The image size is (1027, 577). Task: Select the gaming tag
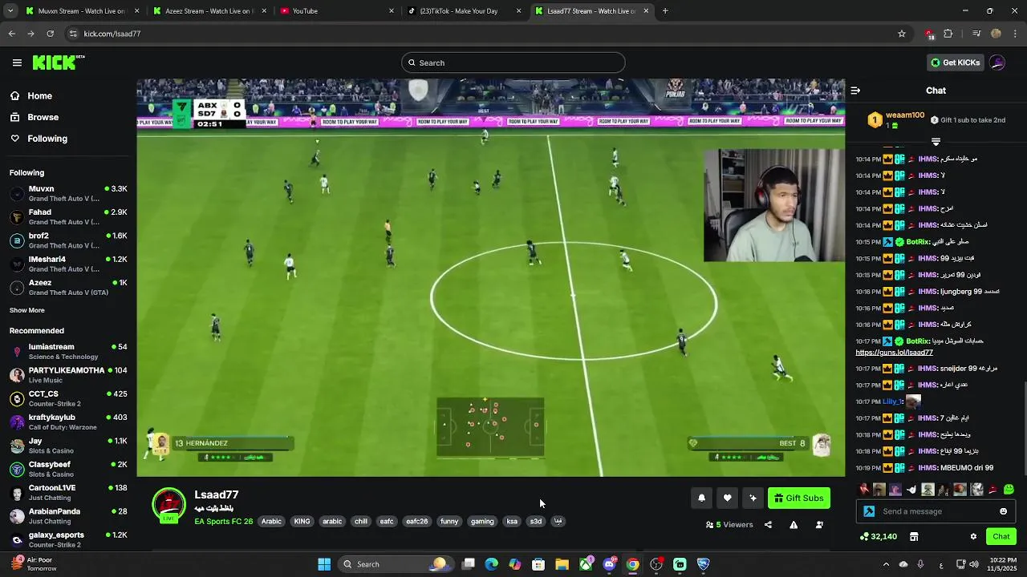[x=482, y=522]
